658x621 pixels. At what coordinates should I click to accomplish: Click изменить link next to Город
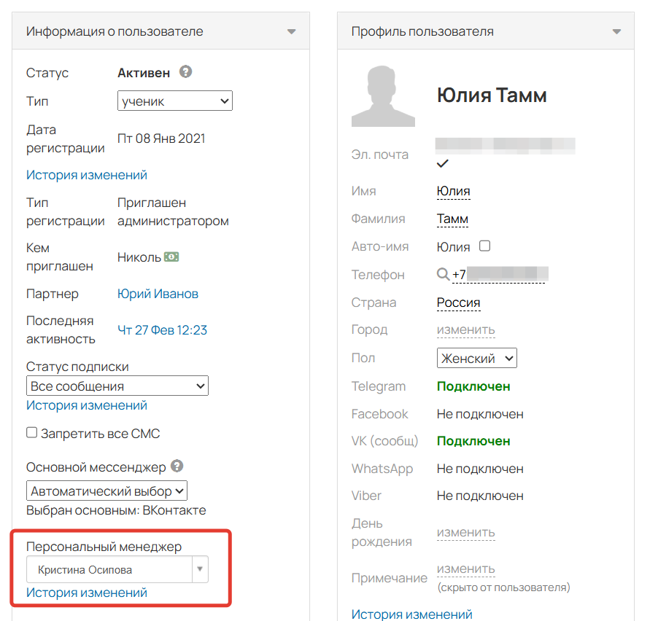point(465,329)
